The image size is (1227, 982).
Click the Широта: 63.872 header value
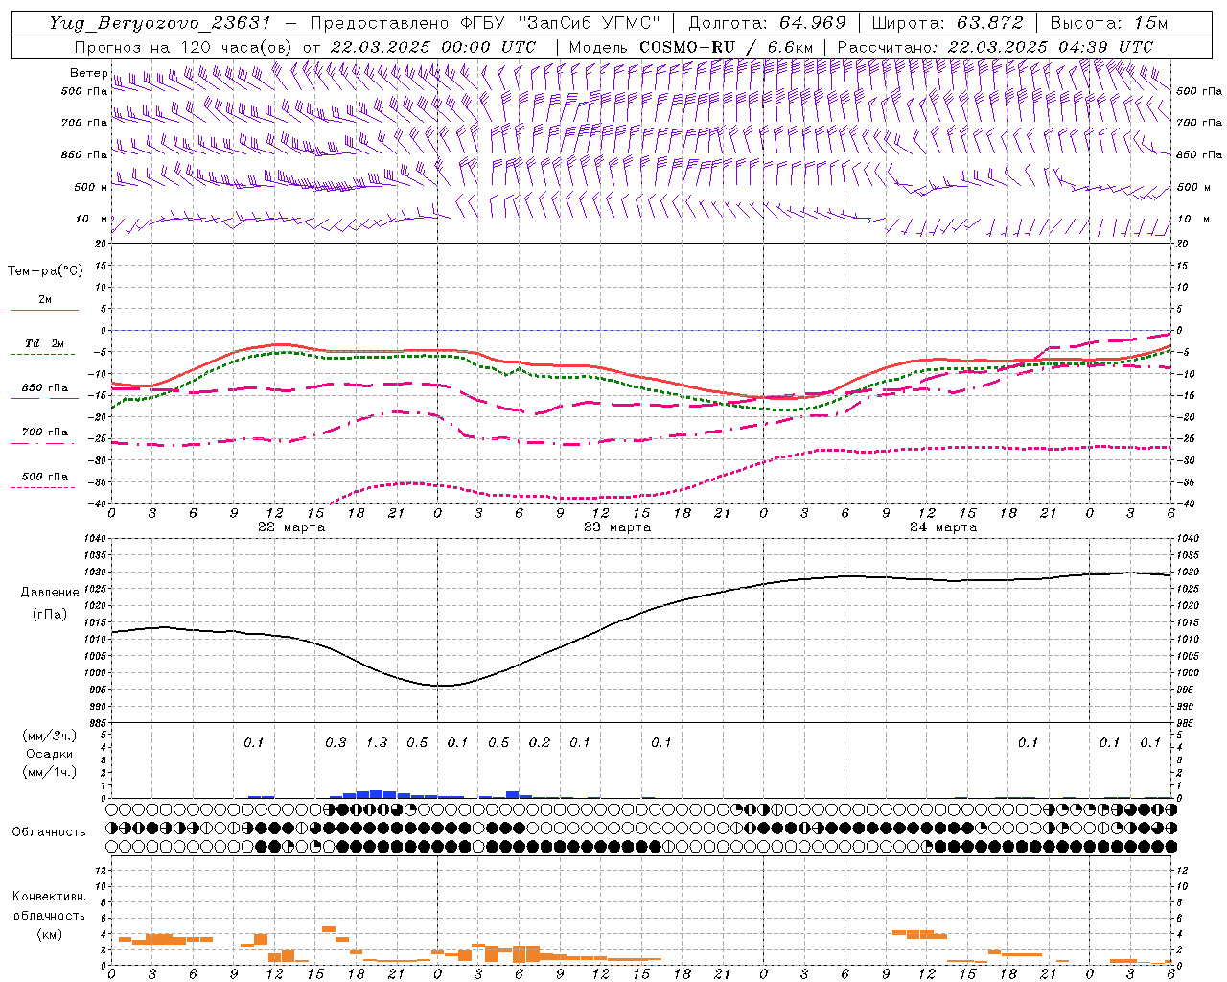click(x=948, y=23)
